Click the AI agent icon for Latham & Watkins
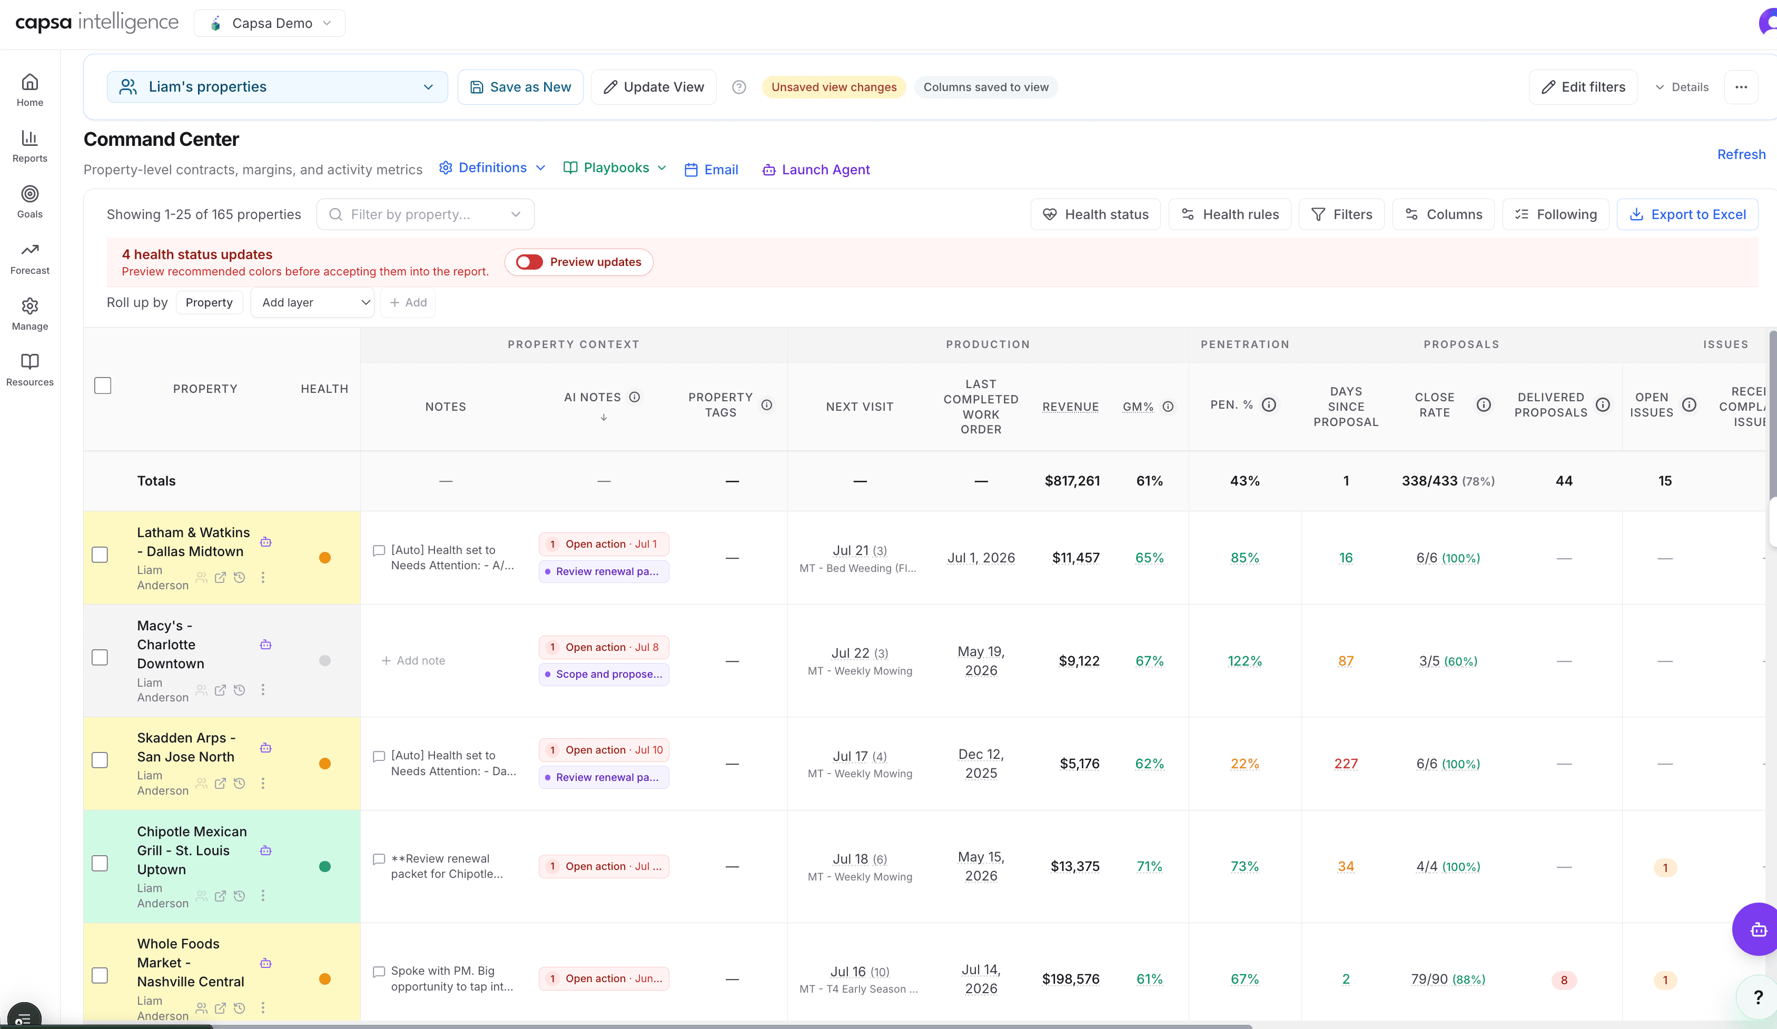The image size is (1777, 1029). (265, 542)
